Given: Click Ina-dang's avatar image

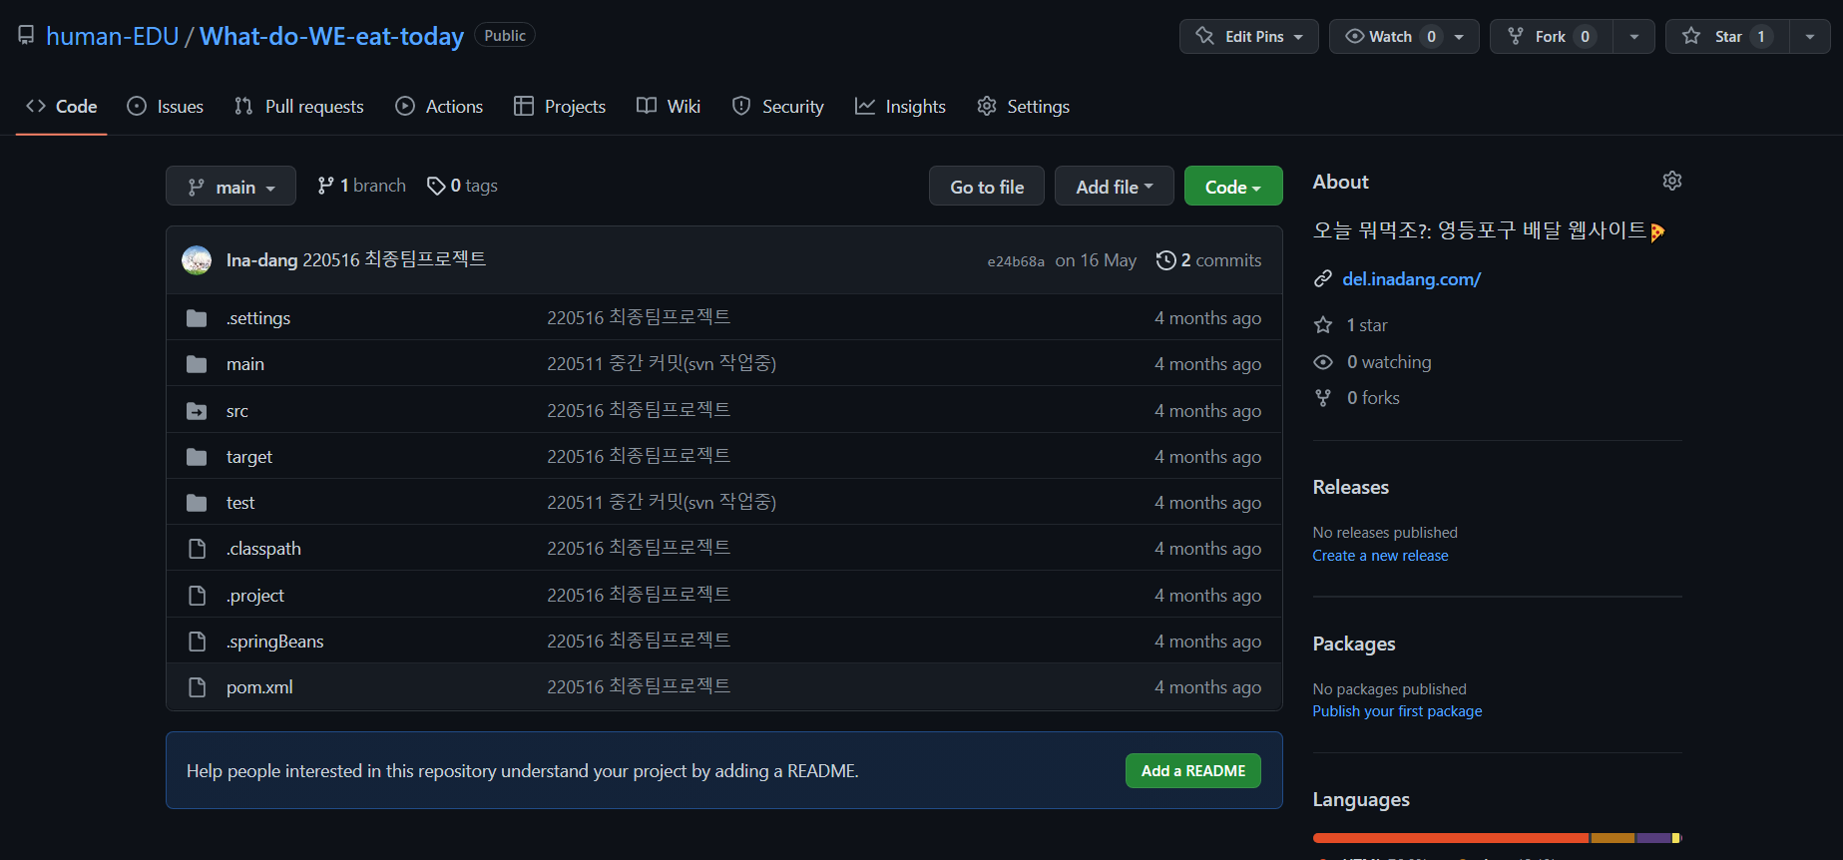Looking at the screenshot, I should tap(197, 260).
